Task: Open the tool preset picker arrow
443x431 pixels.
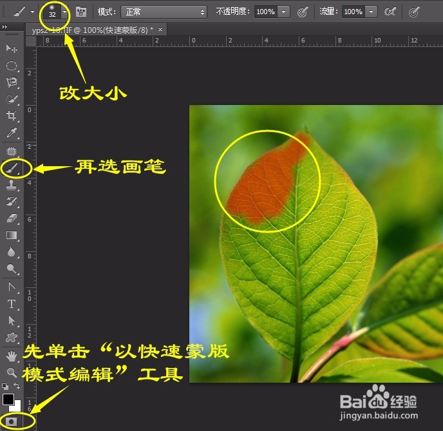Action: pos(32,12)
